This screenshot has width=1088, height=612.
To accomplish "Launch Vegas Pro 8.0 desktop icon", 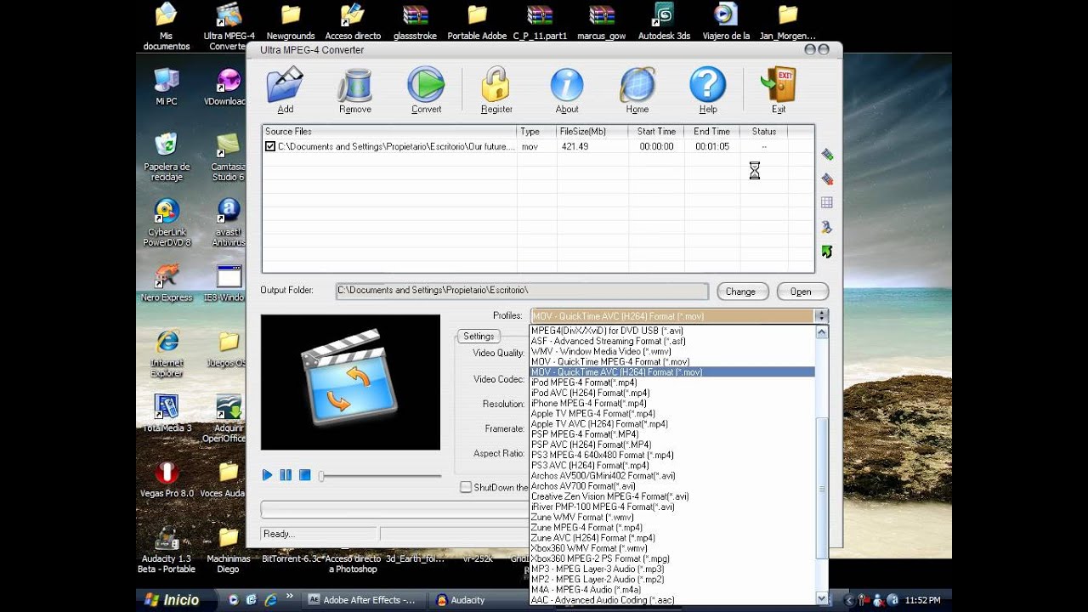I will coord(167,479).
